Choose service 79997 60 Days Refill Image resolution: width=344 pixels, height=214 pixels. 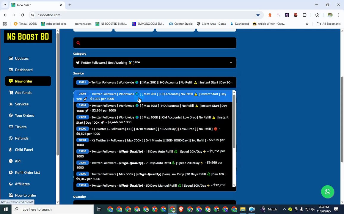[x=153, y=185]
